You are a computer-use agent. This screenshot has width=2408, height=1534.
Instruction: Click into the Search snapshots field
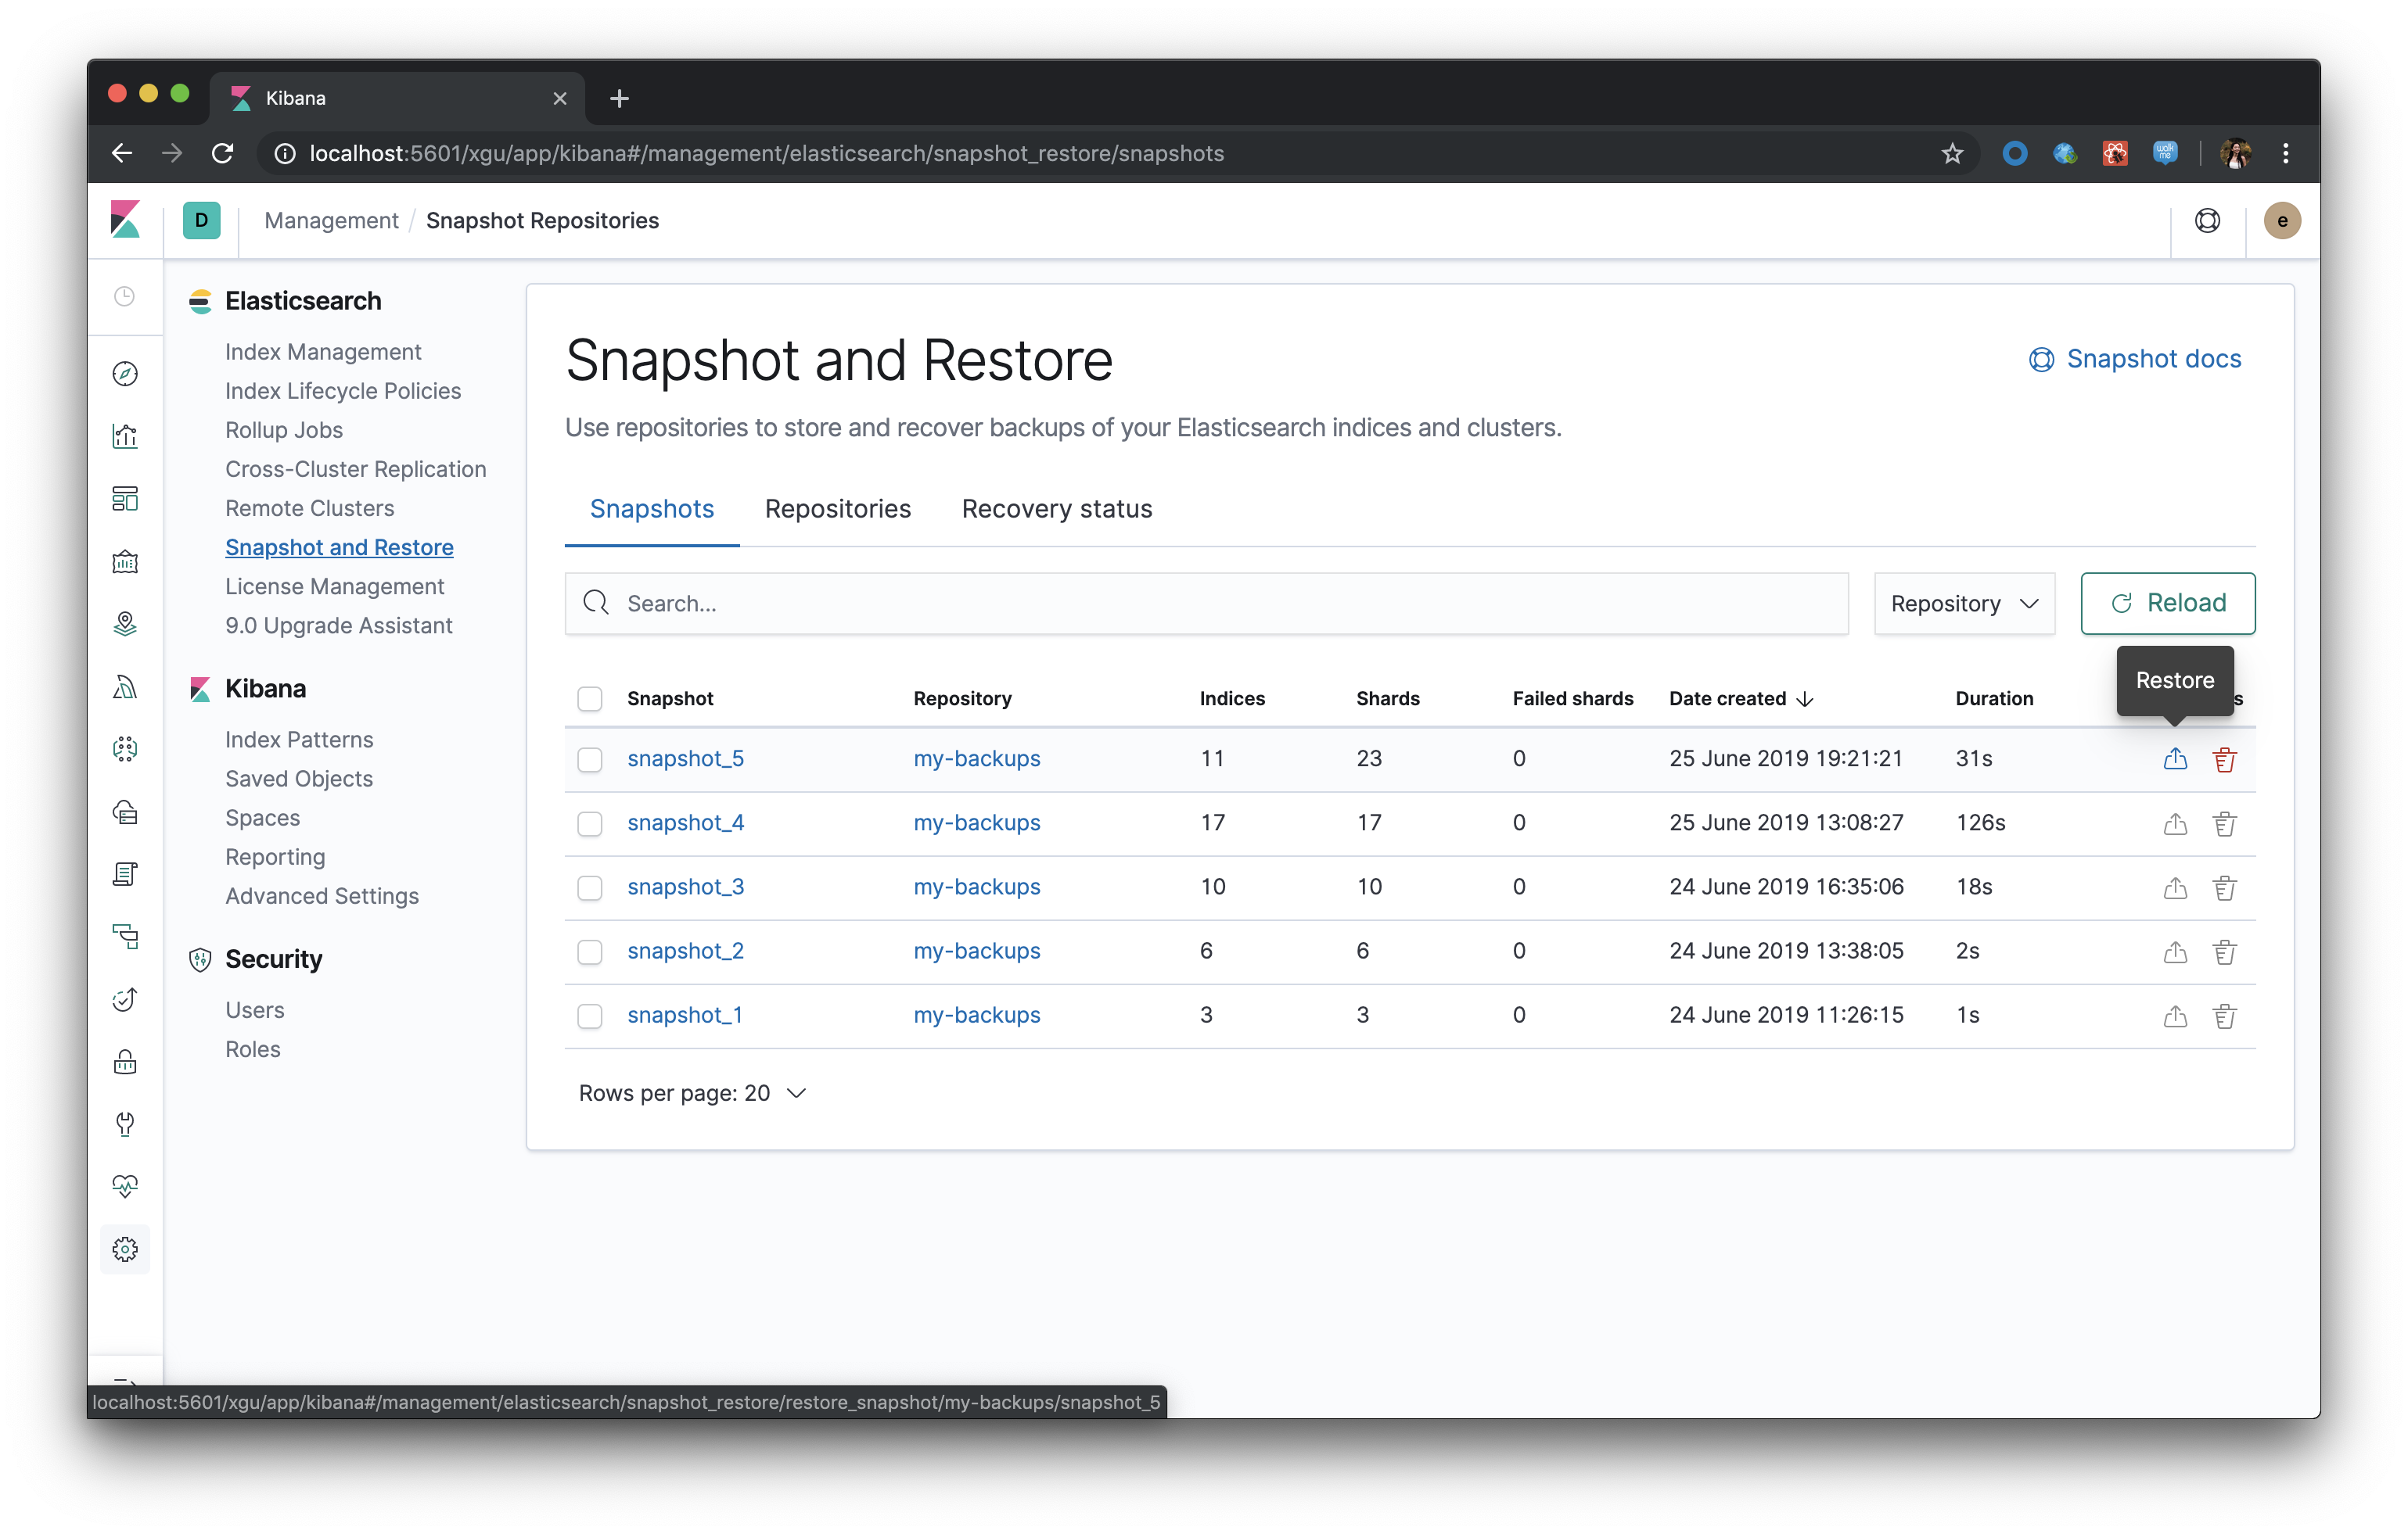pyautogui.click(x=1205, y=604)
